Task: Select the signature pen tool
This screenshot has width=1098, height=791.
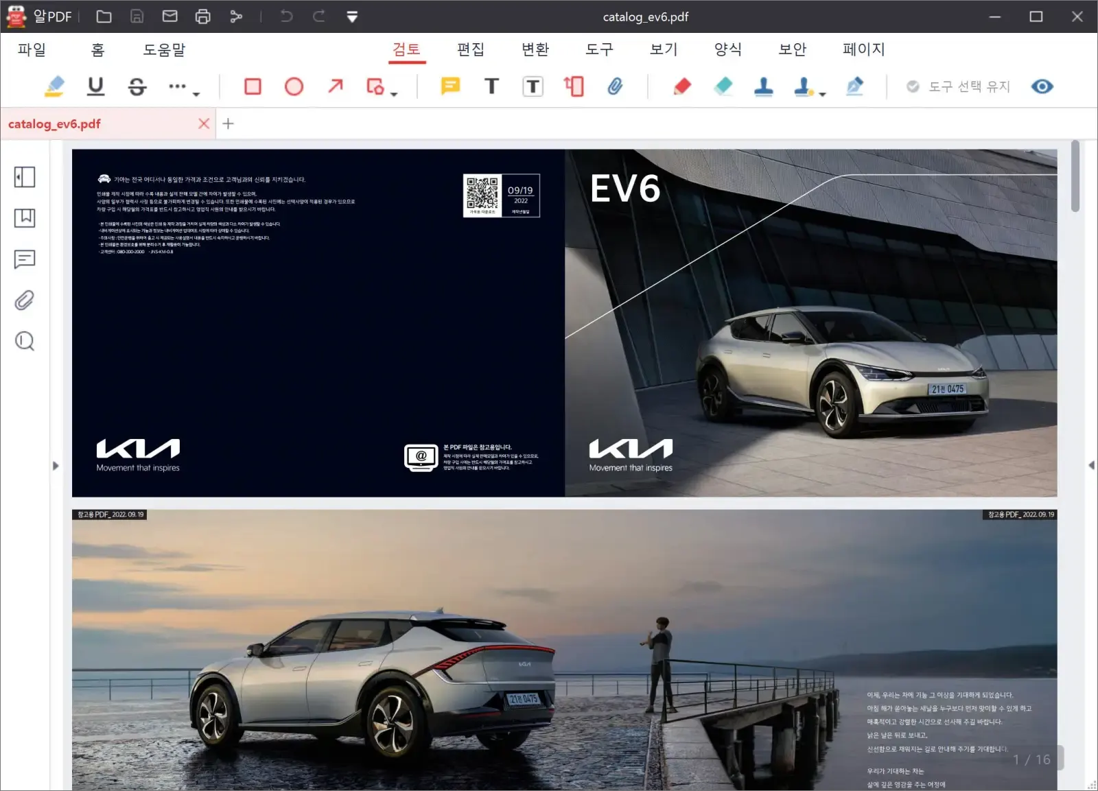Action: 854,86
